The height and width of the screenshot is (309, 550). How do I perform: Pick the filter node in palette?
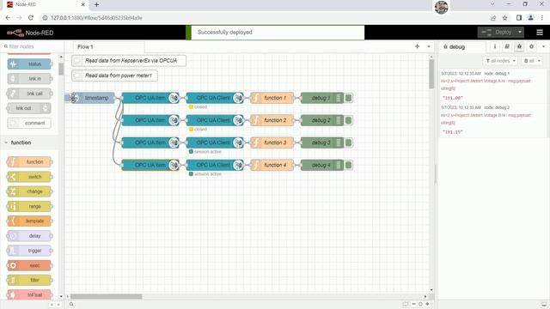(29, 281)
